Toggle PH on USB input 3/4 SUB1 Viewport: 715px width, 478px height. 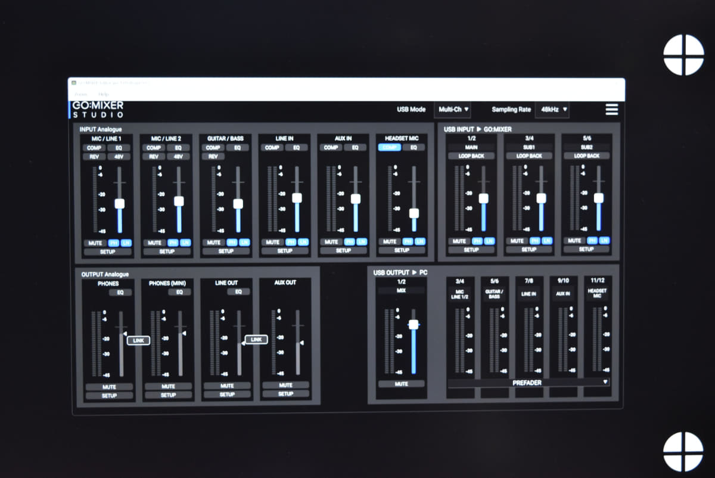(535, 241)
